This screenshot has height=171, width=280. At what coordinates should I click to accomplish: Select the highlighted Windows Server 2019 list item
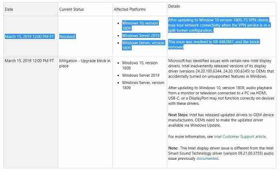point(141,34)
